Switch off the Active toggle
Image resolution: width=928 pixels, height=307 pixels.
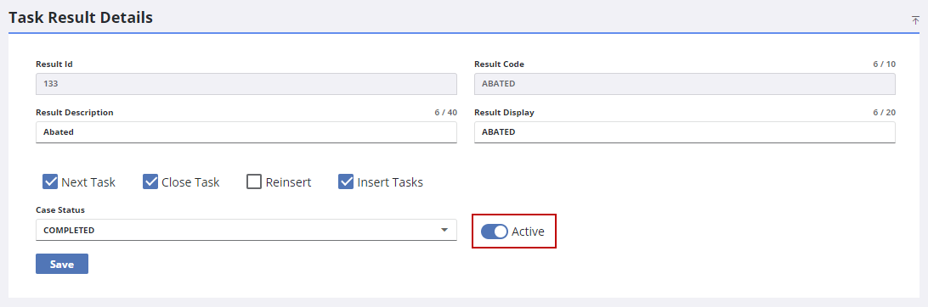pyautogui.click(x=495, y=232)
